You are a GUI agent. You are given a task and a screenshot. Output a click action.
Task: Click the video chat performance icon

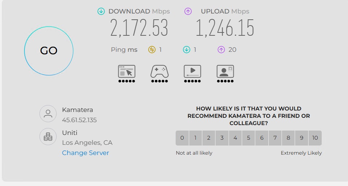(x=225, y=71)
